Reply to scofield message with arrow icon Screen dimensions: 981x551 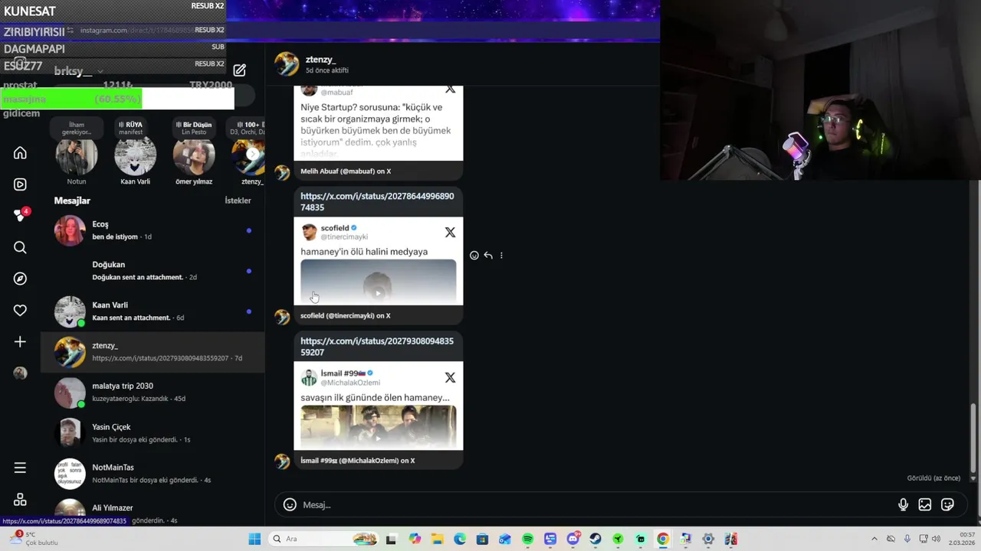click(487, 256)
